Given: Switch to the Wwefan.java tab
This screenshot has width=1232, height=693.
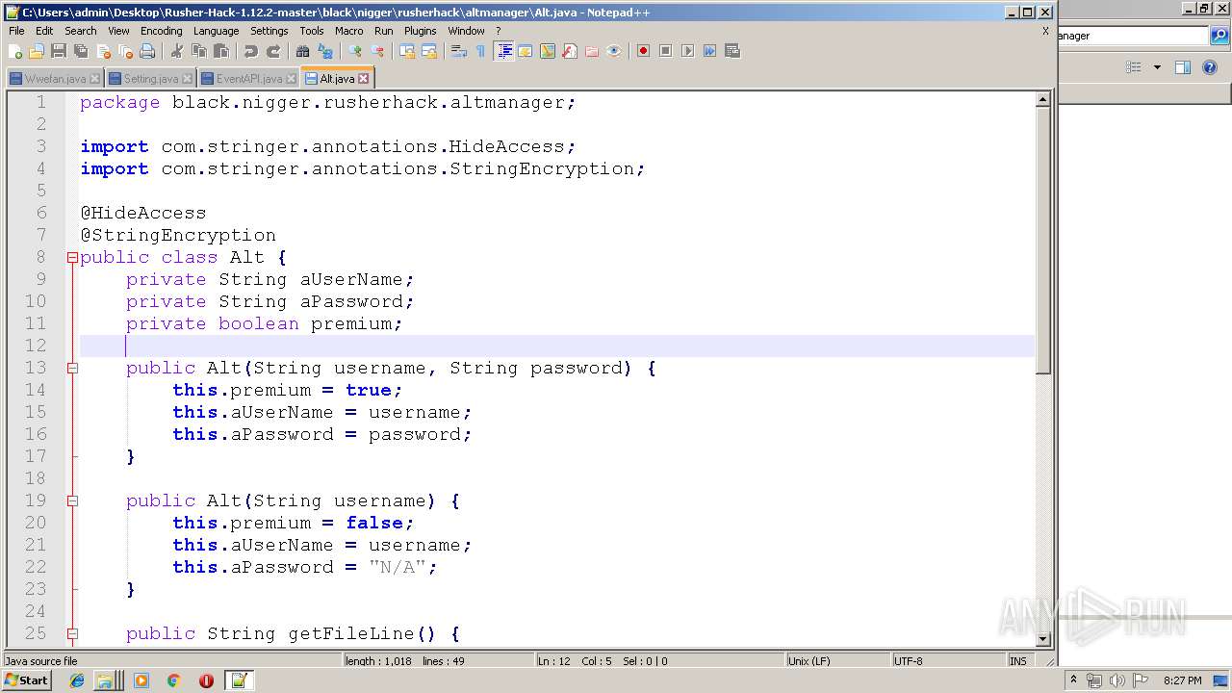Looking at the screenshot, I should click(x=54, y=78).
